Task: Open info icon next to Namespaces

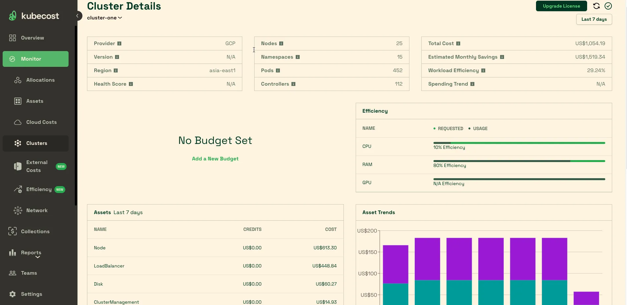Action: tap(298, 57)
